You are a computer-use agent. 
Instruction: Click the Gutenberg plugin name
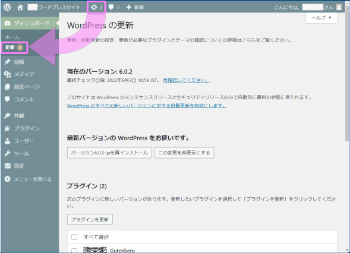(x=122, y=251)
